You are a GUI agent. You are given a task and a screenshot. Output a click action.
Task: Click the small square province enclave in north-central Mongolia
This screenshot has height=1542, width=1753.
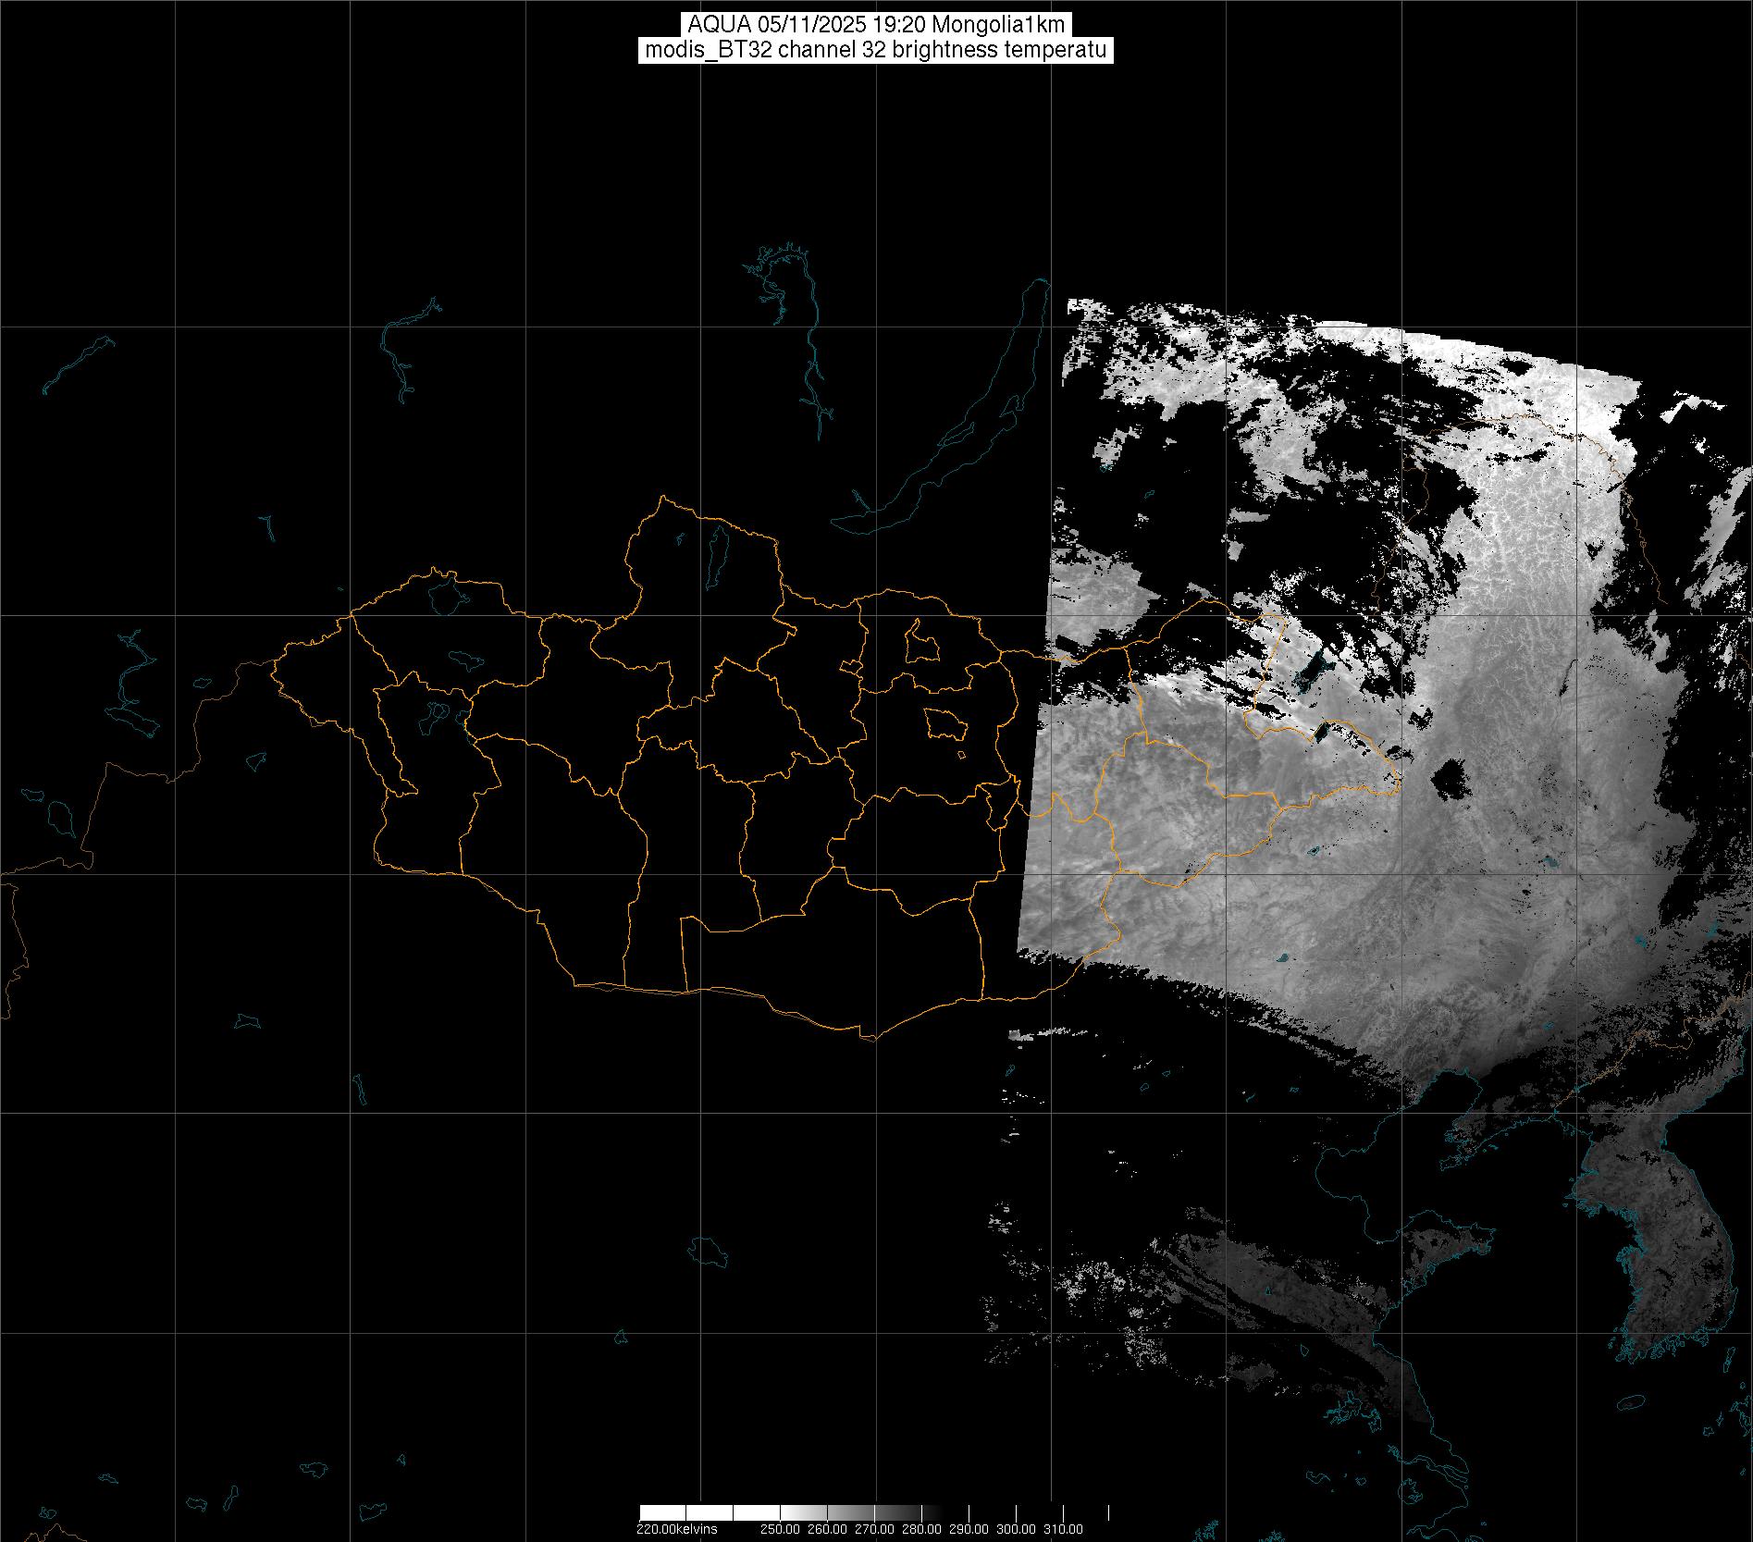pos(920,641)
